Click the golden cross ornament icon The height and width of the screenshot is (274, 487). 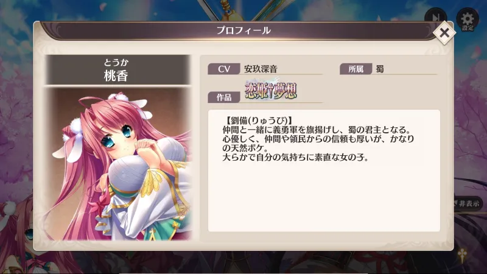pyautogui.click(x=463, y=255)
